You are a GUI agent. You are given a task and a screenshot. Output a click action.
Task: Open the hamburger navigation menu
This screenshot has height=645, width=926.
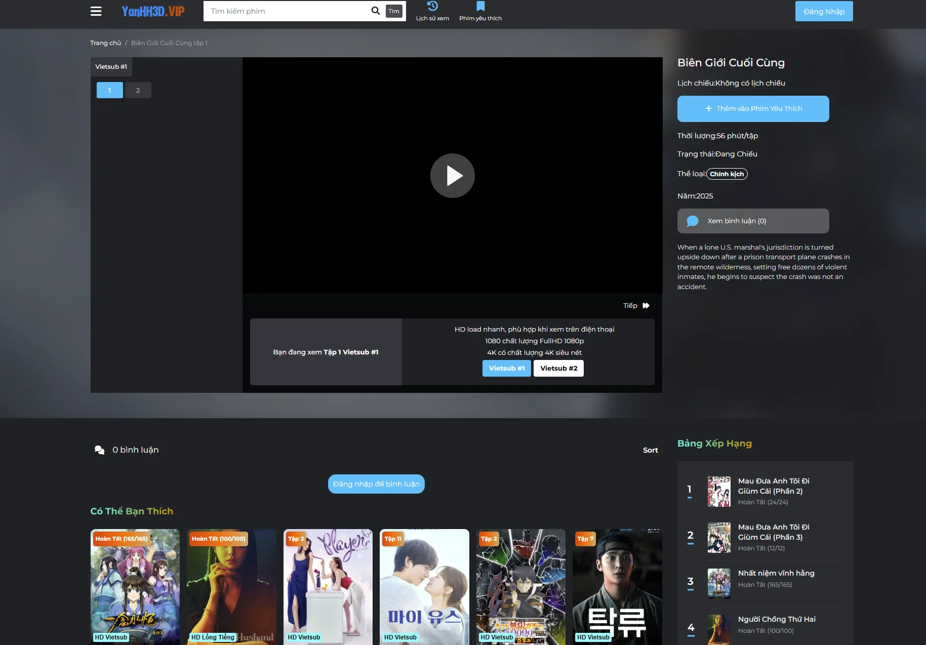pos(96,11)
